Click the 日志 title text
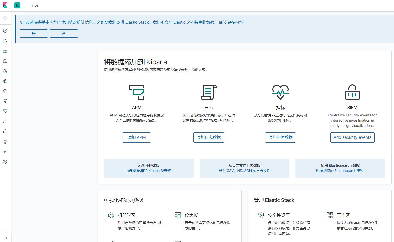394x242 pixels. 209,108
